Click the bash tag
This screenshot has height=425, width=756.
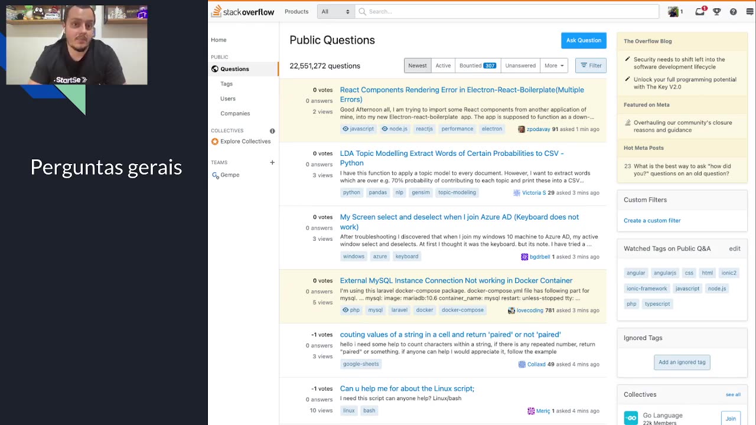(x=369, y=410)
